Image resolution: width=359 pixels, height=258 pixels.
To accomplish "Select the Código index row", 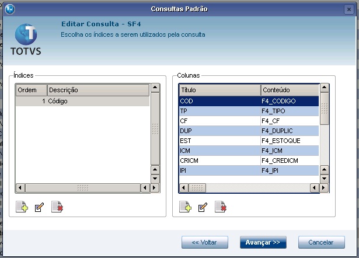I will (82, 101).
